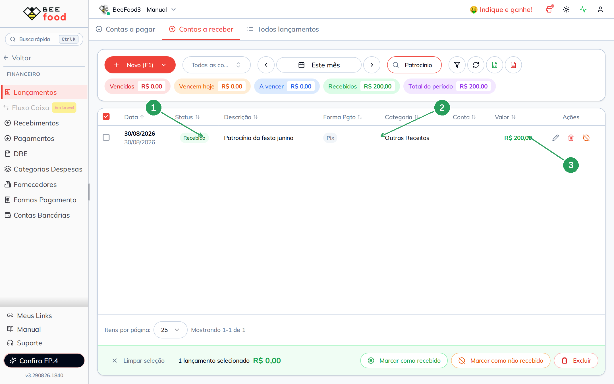Screen dimensions: 614x384
Task: Filter by the A vencer summary chip
Action: [287, 86]
